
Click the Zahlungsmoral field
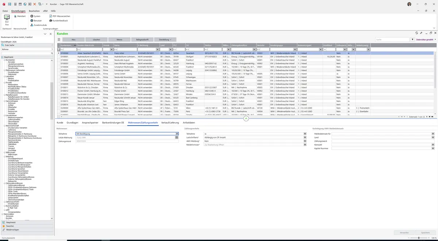pyautogui.click(x=127, y=141)
